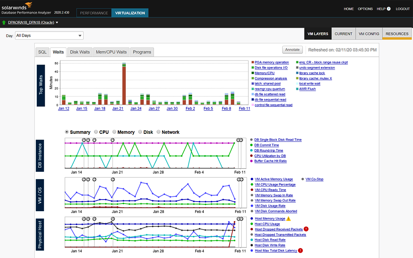Open the OPTIONS menu in the header
Image resolution: width=413 pixels, height=258 pixels.
click(365, 9)
